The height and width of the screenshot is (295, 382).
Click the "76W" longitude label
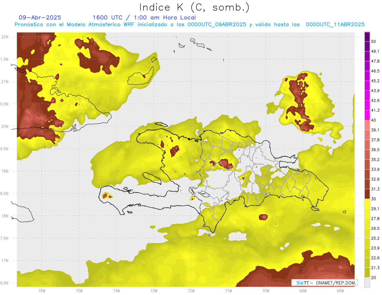tap(42, 291)
